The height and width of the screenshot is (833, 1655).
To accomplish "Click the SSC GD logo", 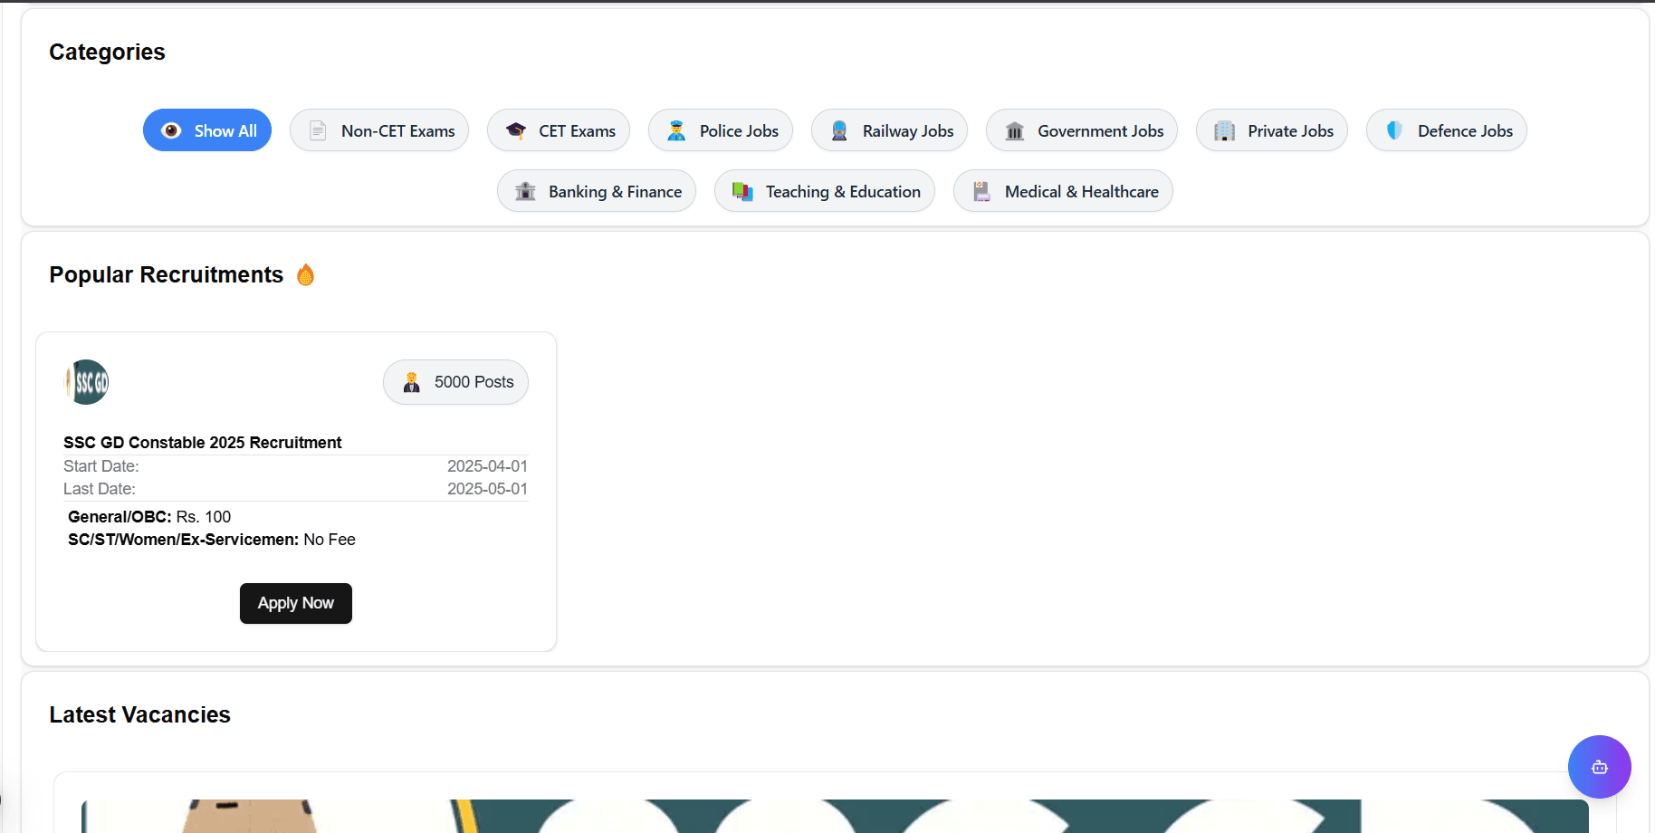I will pyautogui.click(x=87, y=382).
